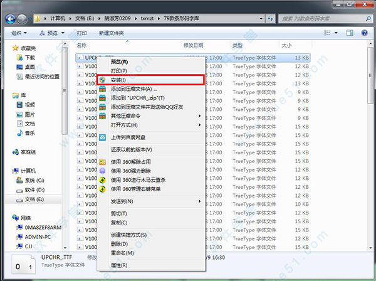This screenshot has width=376, height=281.
Task: Click the UPCHR_.TTF font preview thumbnail
Action: click(24, 265)
